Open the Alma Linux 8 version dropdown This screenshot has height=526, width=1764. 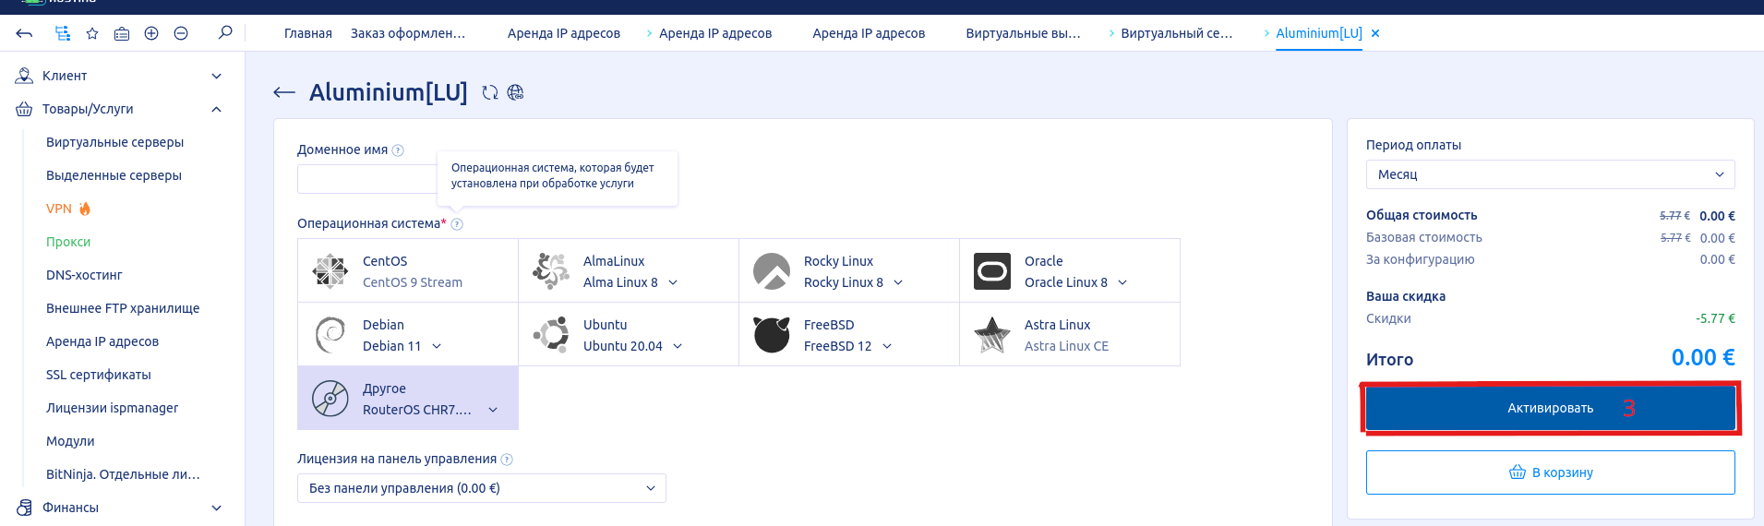(x=673, y=282)
